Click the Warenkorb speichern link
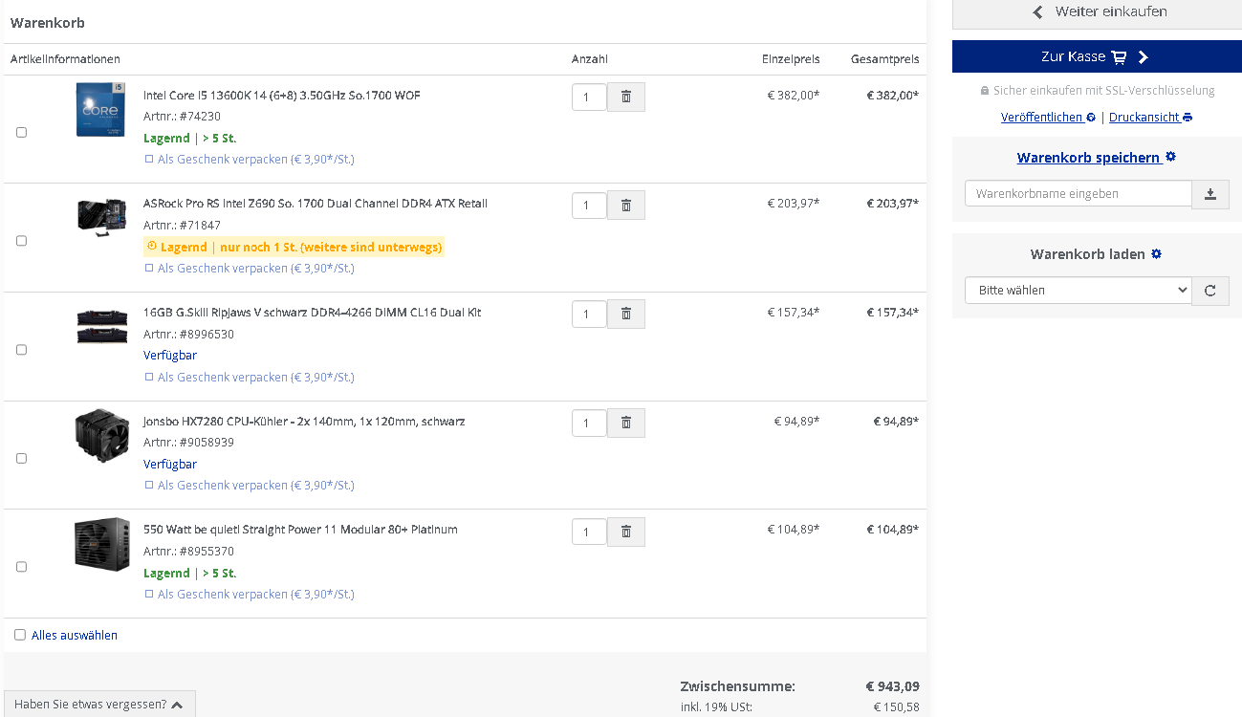 click(1096, 158)
